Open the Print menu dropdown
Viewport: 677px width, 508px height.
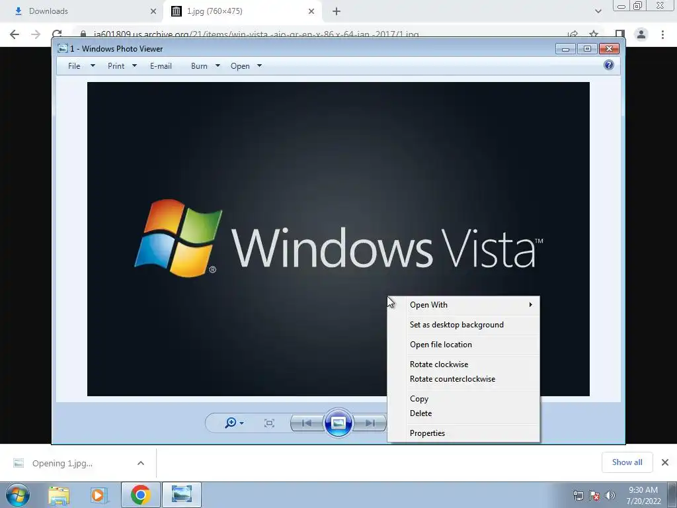click(122, 66)
